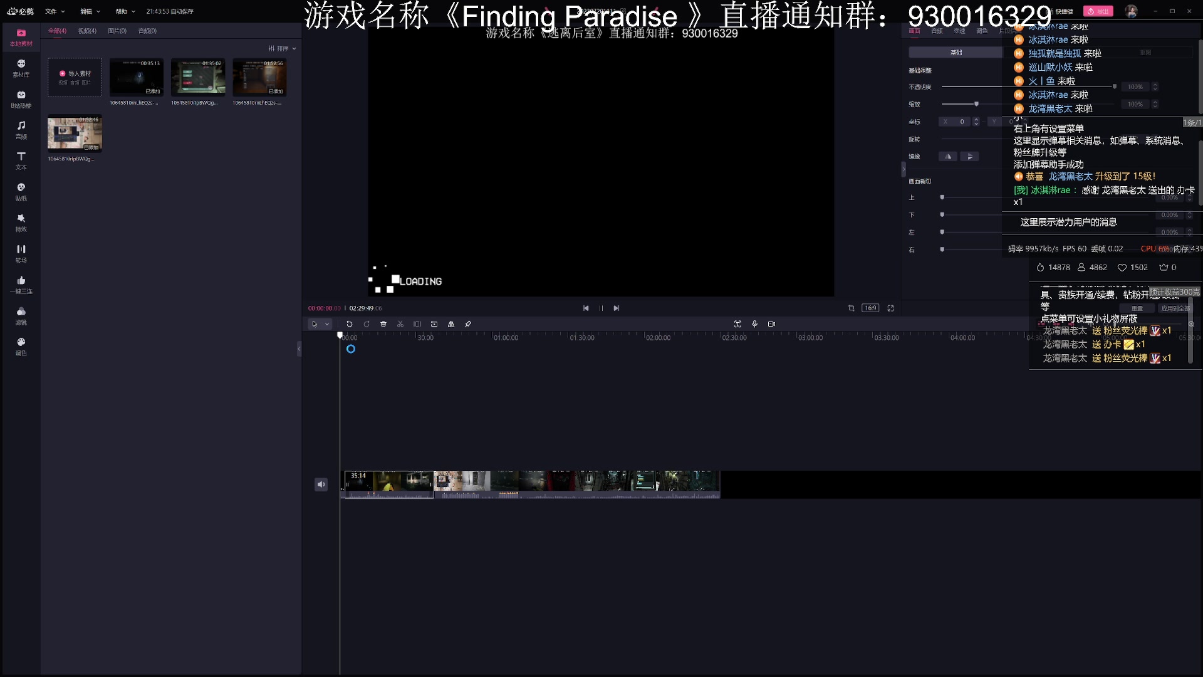
Task: Select the 01:52:46 video thumbnail
Action: pos(75,134)
